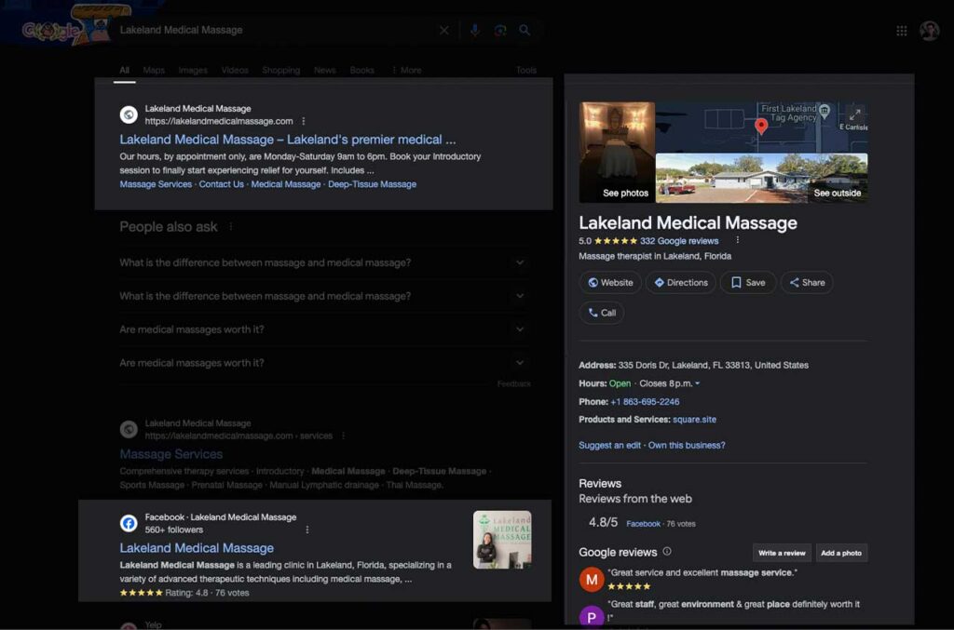This screenshot has height=630, width=954.
Task: Select the All results tab
Action: (124, 70)
